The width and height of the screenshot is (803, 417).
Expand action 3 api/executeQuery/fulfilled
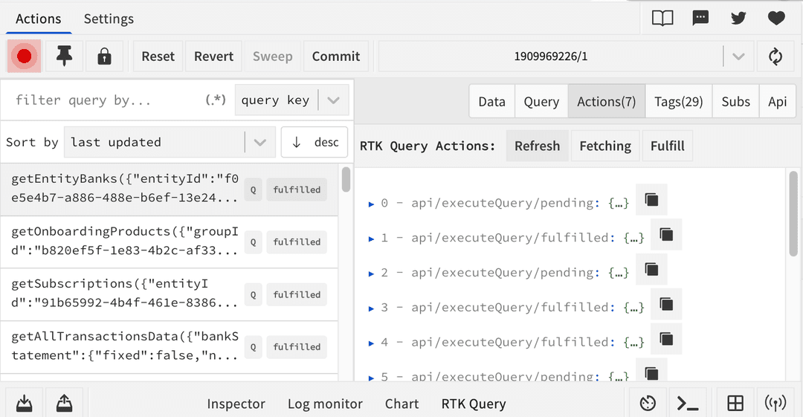(371, 308)
